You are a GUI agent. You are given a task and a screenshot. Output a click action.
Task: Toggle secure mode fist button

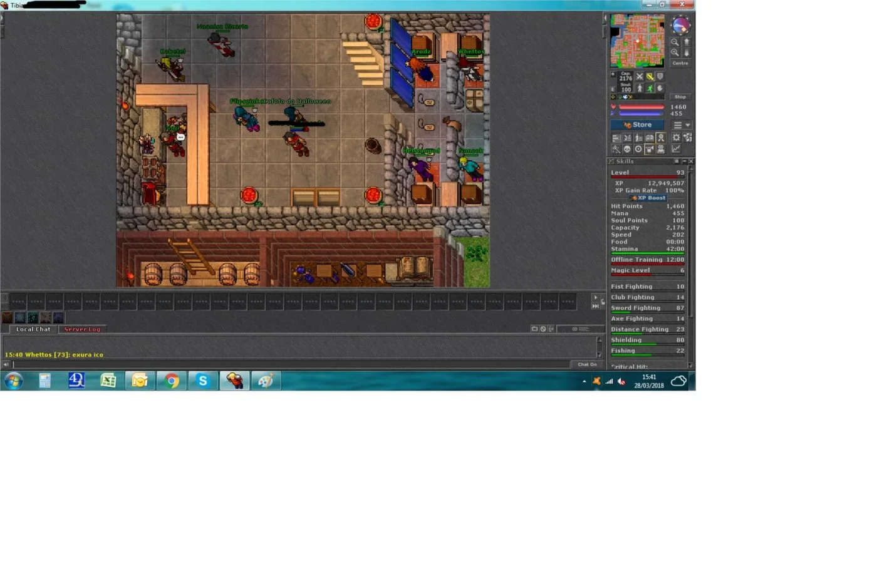pos(660,88)
